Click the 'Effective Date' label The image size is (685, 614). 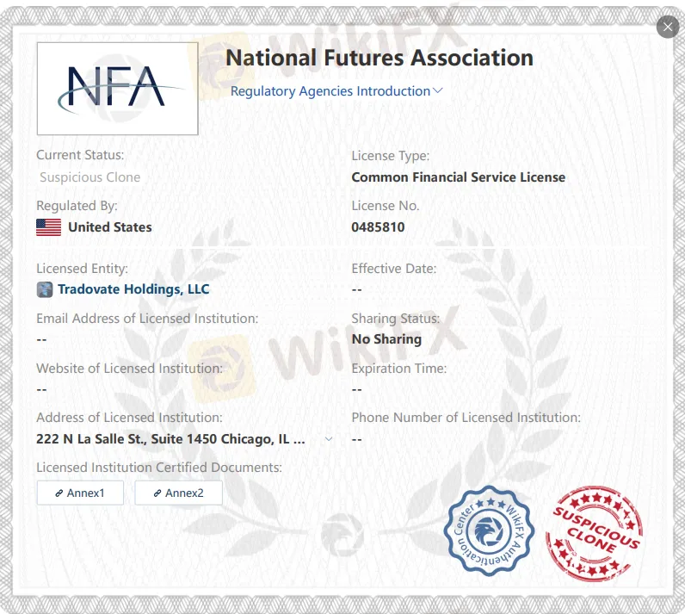[x=394, y=269]
